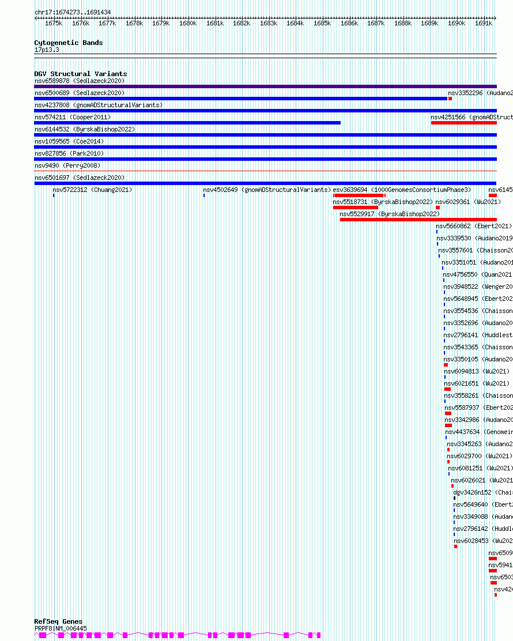Open variant nsv3558261 label
Viewport: 513px width, 641px height.
[478, 395]
